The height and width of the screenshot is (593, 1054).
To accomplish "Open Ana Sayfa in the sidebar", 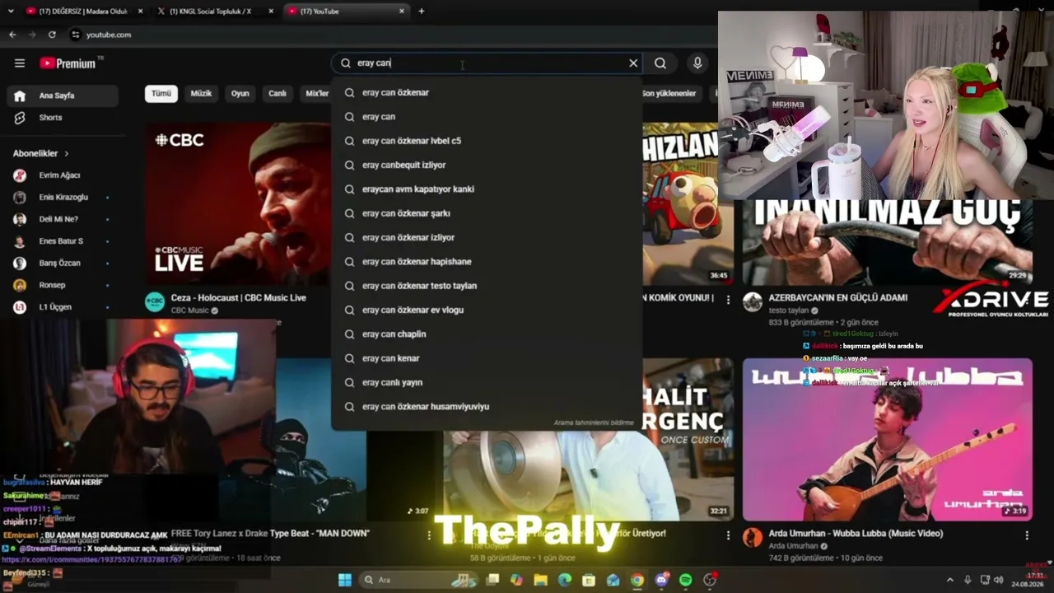I will click(x=63, y=96).
